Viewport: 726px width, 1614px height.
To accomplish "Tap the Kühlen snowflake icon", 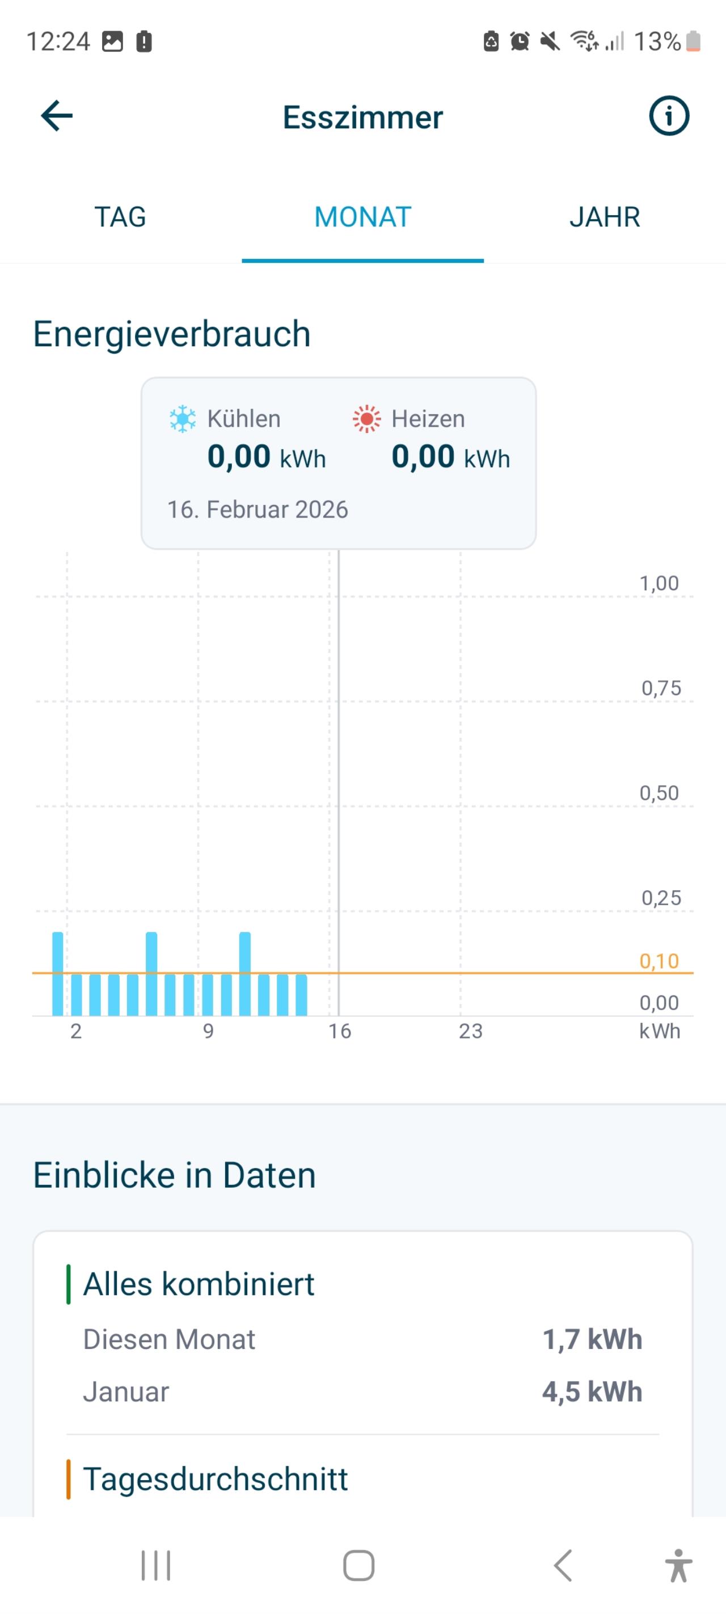I will tap(182, 418).
